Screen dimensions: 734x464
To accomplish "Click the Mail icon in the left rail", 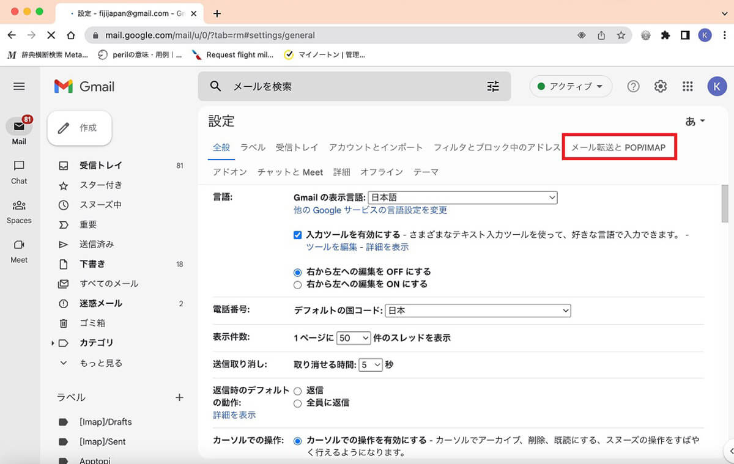I will click(x=19, y=127).
